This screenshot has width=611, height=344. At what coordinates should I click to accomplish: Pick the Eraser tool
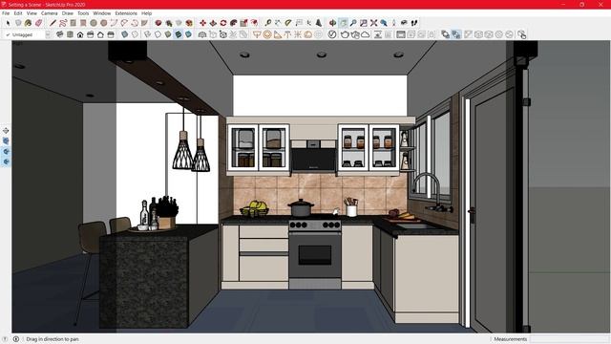pos(38,23)
